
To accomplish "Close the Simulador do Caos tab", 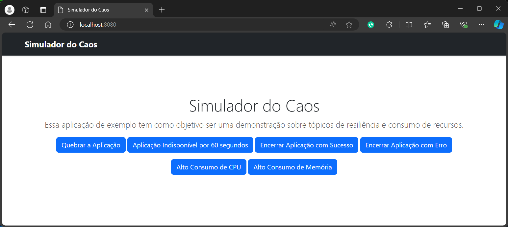I will click(x=147, y=10).
